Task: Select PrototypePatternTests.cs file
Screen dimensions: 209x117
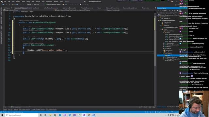Action: pyautogui.click(x=171, y=27)
